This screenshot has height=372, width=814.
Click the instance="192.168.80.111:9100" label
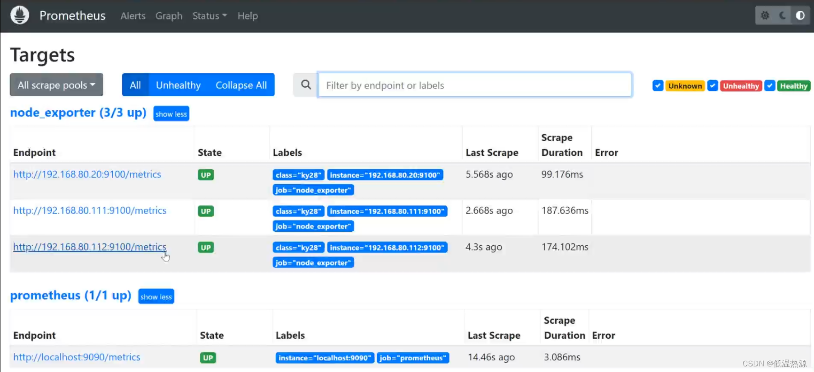[x=387, y=211]
